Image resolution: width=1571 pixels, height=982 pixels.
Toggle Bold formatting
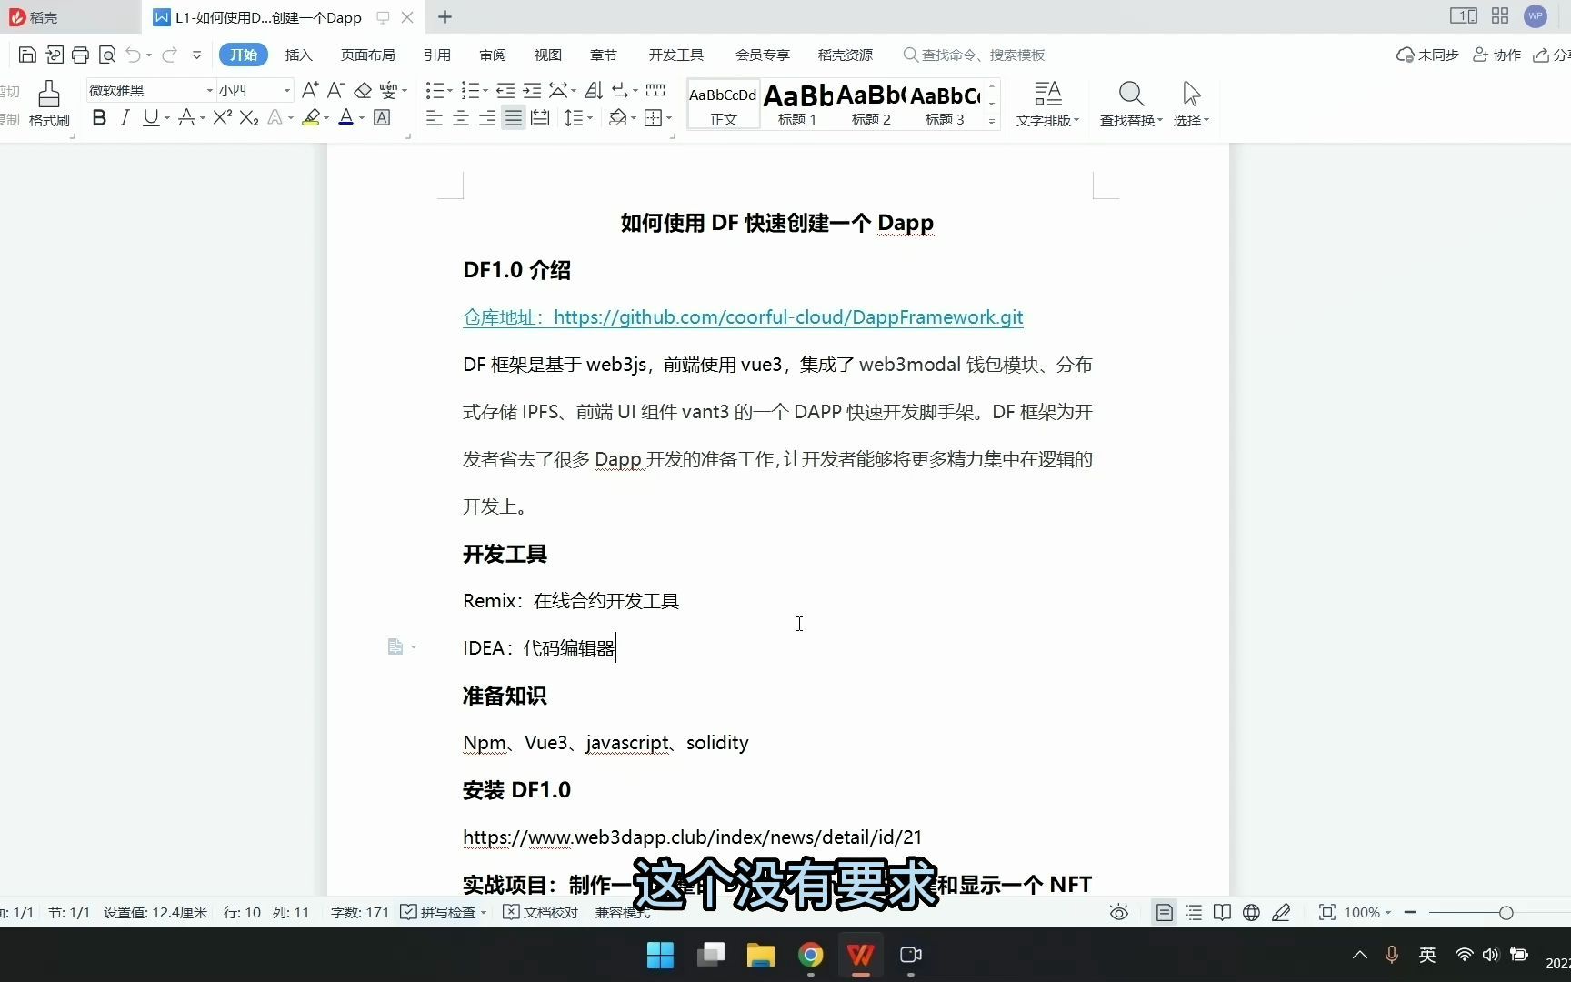click(x=99, y=117)
